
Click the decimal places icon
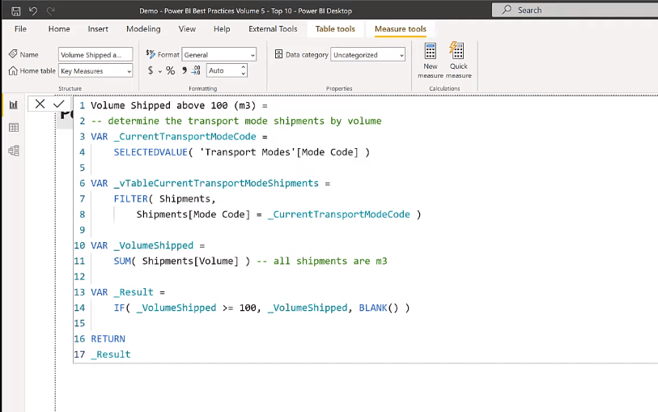pyautogui.click(x=196, y=70)
